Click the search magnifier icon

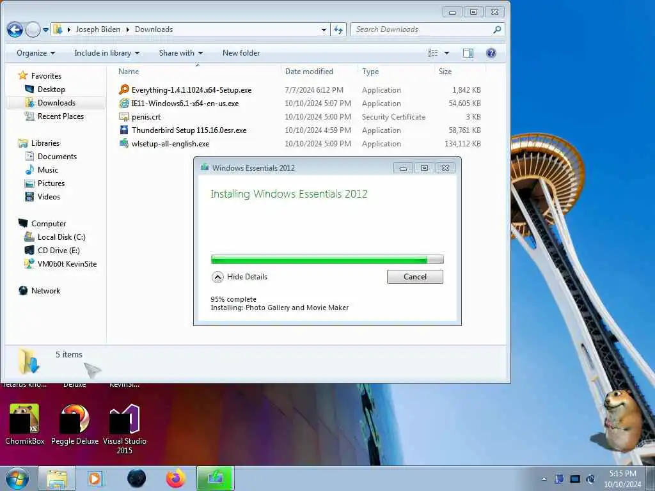click(497, 29)
